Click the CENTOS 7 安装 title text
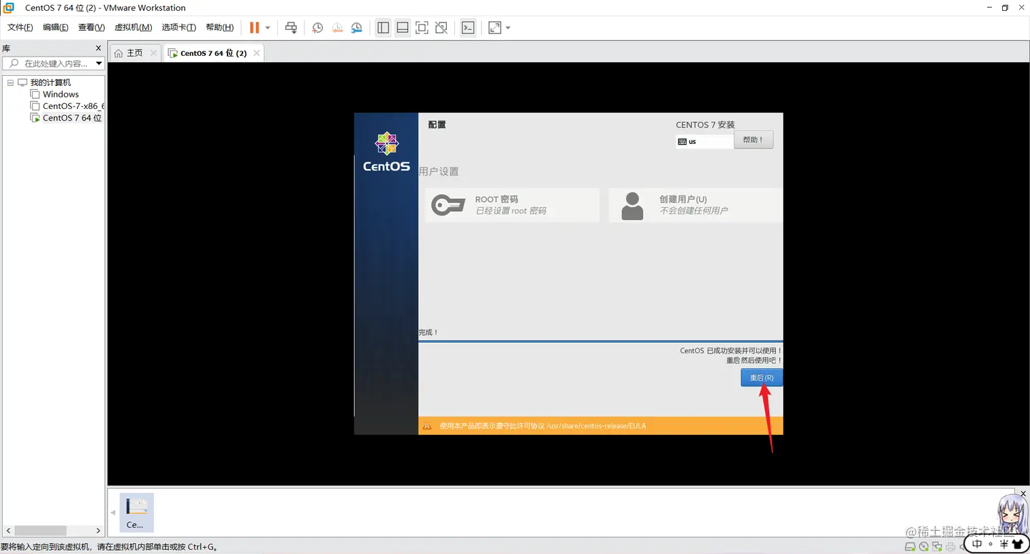 705,125
